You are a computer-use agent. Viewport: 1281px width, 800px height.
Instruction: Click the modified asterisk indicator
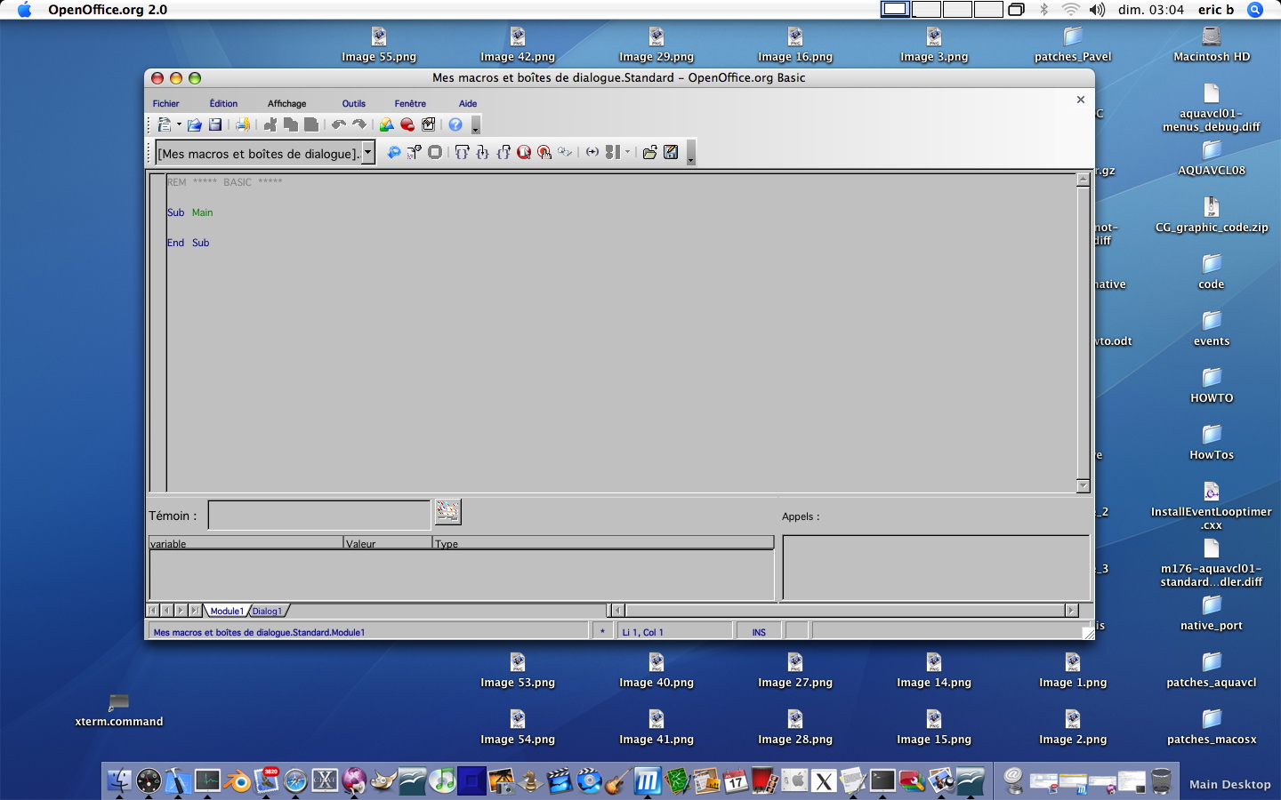602,632
